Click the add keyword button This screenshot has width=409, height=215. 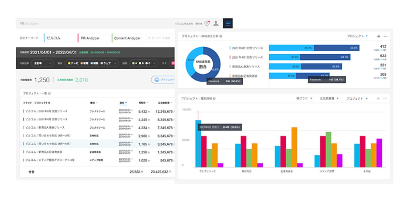point(159,38)
